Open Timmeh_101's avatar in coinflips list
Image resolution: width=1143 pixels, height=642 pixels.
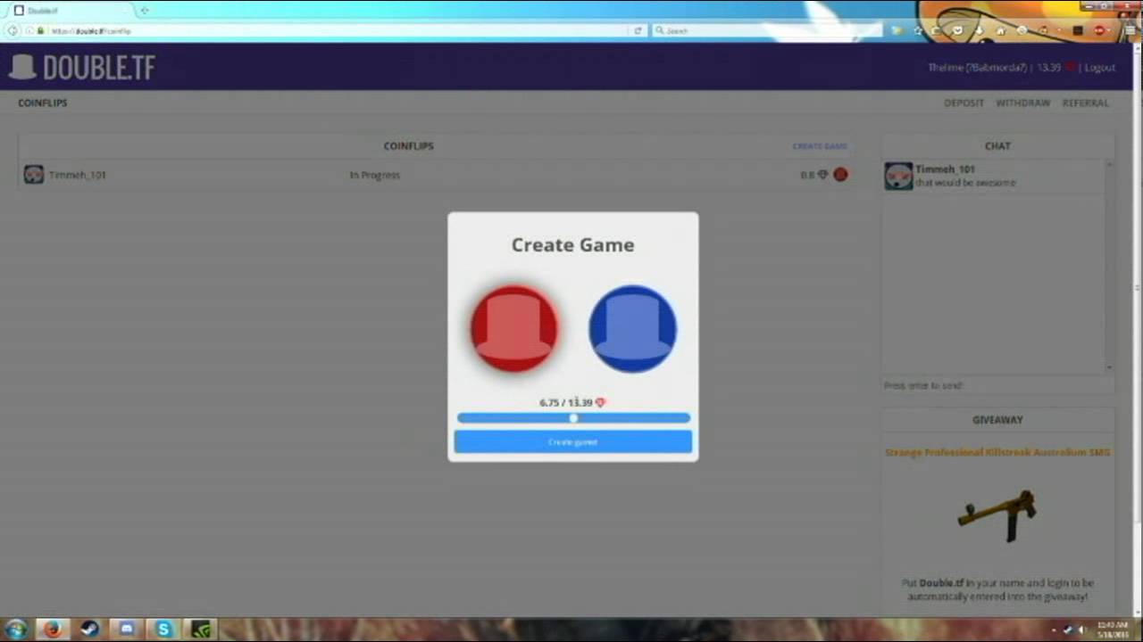[33, 175]
